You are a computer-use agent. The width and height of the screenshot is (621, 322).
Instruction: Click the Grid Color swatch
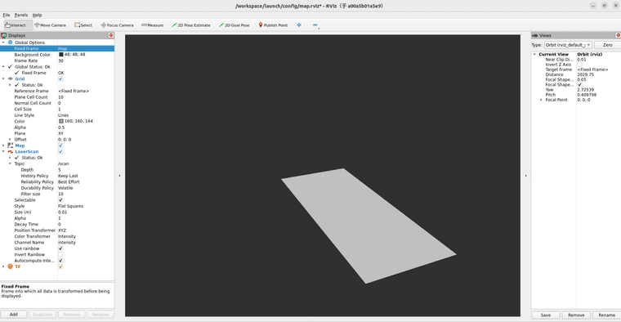click(61, 121)
